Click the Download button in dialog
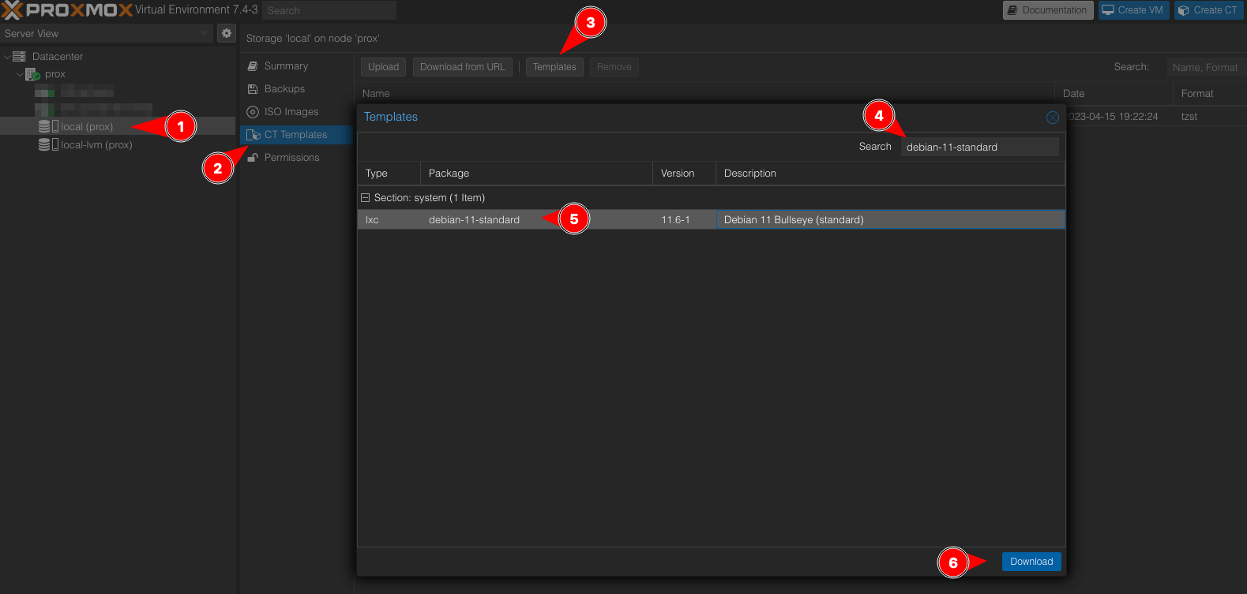Image resolution: width=1247 pixels, height=594 pixels. tap(1031, 562)
